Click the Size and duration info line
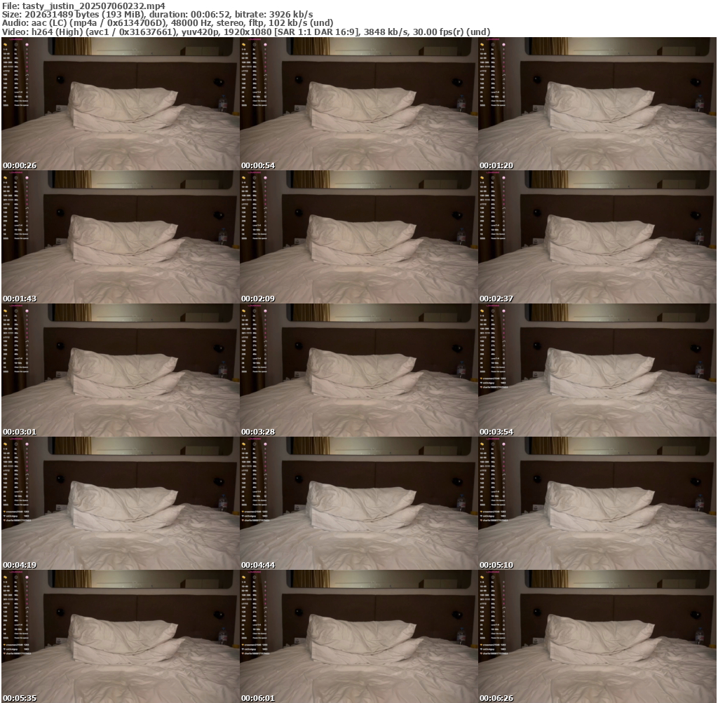Viewport: 718px width, 703px height. click(x=158, y=15)
